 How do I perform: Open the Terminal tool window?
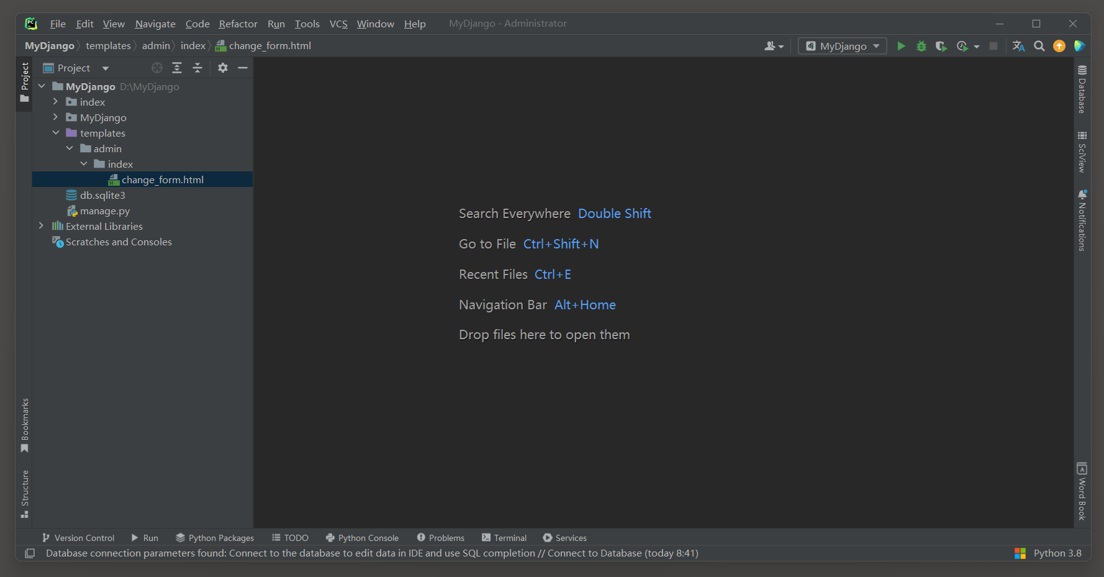(504, 538)
